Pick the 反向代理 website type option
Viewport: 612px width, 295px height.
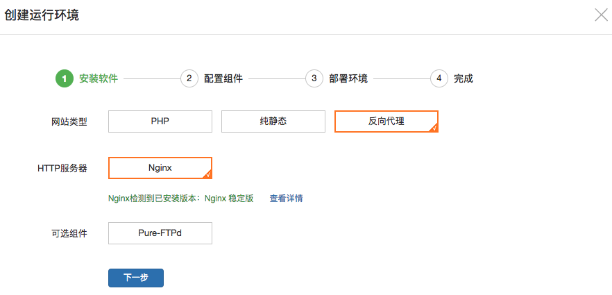(386, 121)
